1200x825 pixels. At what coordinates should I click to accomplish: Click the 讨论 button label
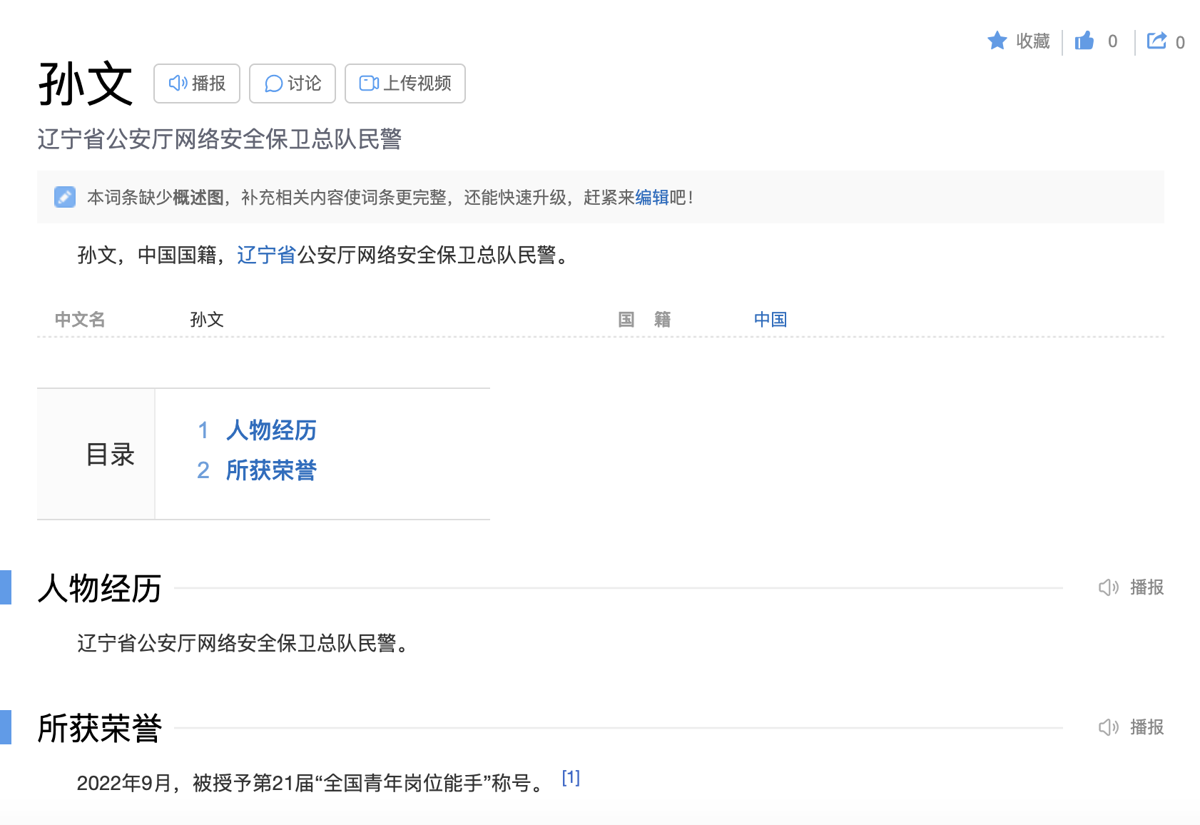[x=305, y=83]
